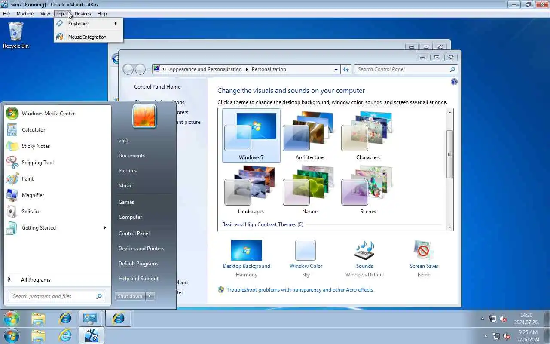Image resolution: width=550 pixels, height=344 pixels.
Task: Open Default Programs
Action: tap(138, 264)
